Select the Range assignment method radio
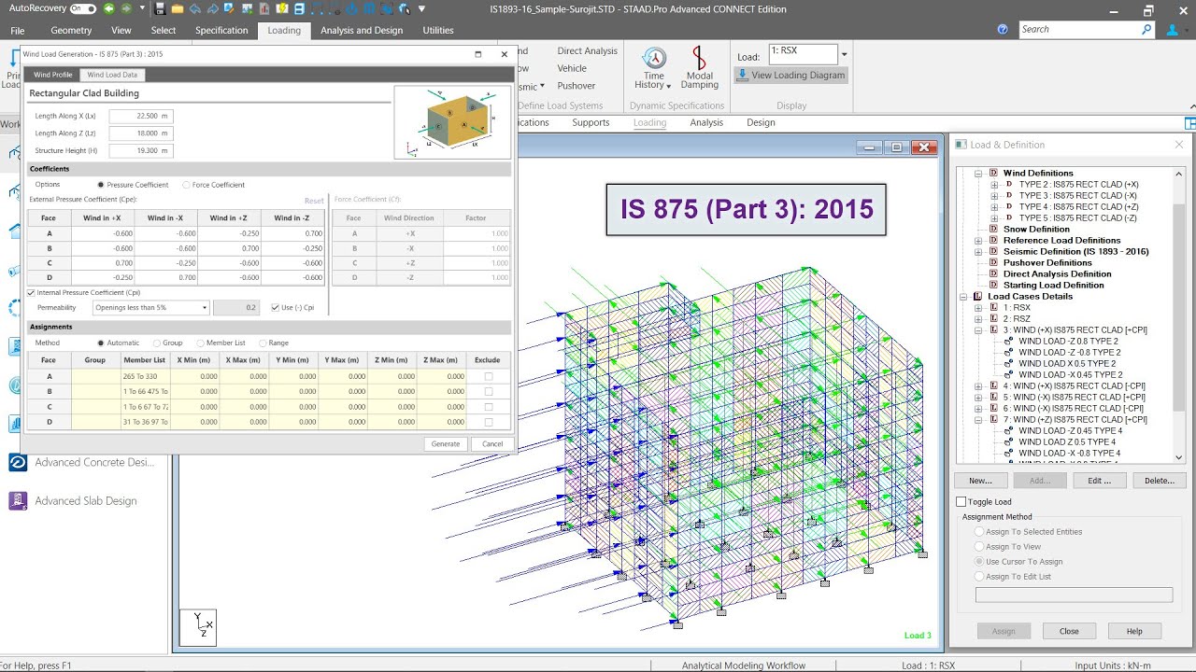1196x672 pixels. point(262,343)
